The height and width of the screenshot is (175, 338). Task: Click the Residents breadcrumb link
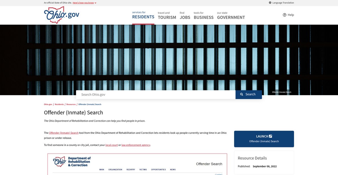pyautogui.click(x=59, y=104)
